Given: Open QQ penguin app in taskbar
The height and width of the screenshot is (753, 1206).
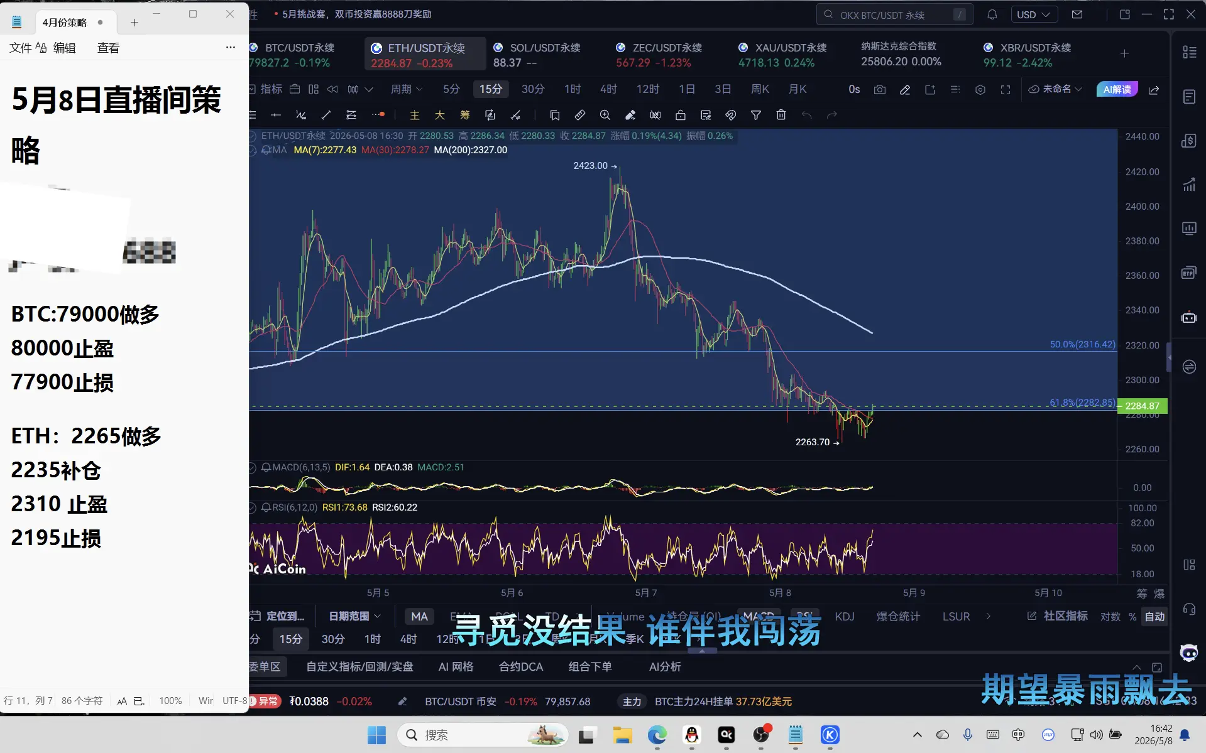Looking at the screenshot, I should click(x=692, y=735).
